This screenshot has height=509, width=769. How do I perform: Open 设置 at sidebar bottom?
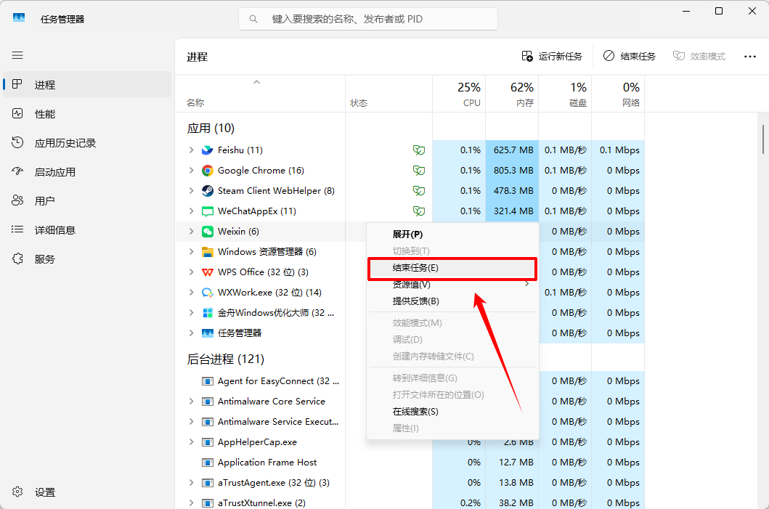pyautogui.click(x=87, y=492)
